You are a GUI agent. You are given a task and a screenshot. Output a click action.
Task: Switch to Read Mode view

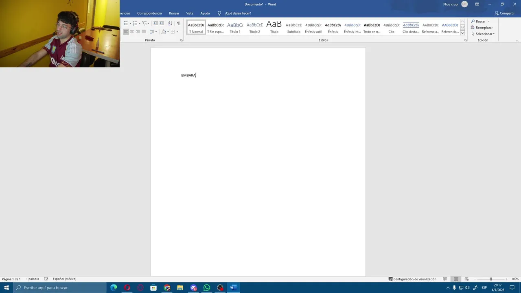pyautogui.click(x=445, y=279)
